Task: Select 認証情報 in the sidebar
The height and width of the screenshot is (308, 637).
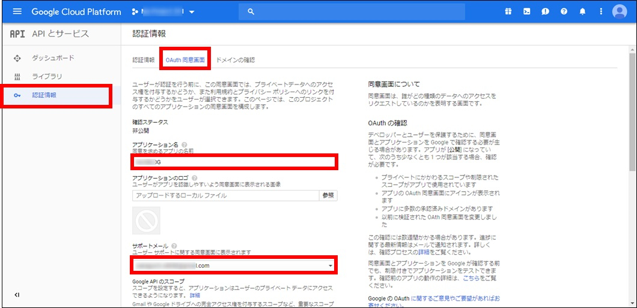Action: pyautogui.click(x=44, y=96)
